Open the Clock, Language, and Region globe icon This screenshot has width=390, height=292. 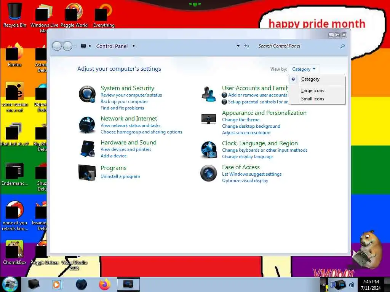coord(209,149)
